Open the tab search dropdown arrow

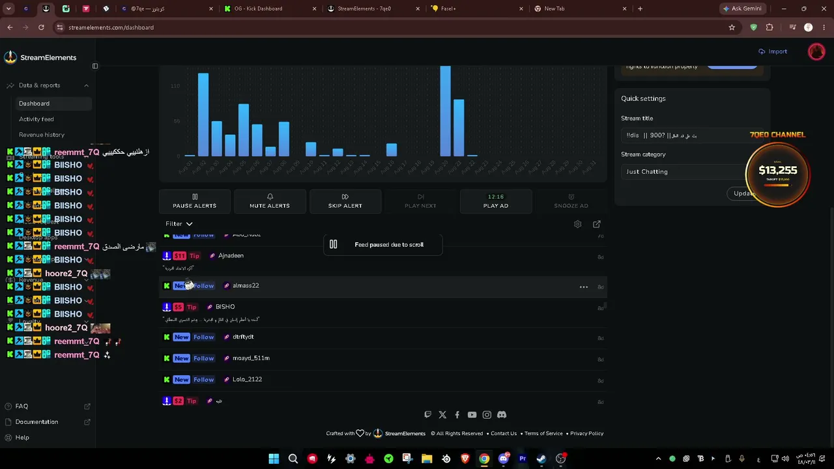[8, 8]
